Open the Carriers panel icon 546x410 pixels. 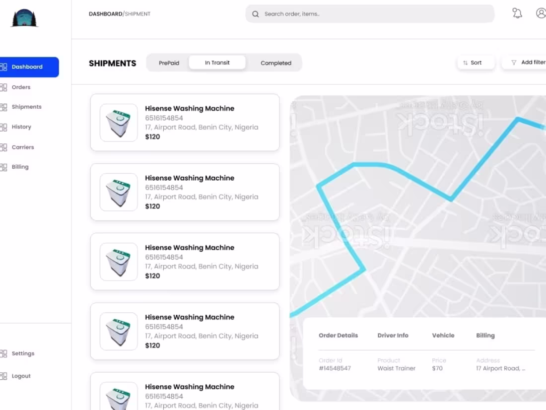(4, 147)
